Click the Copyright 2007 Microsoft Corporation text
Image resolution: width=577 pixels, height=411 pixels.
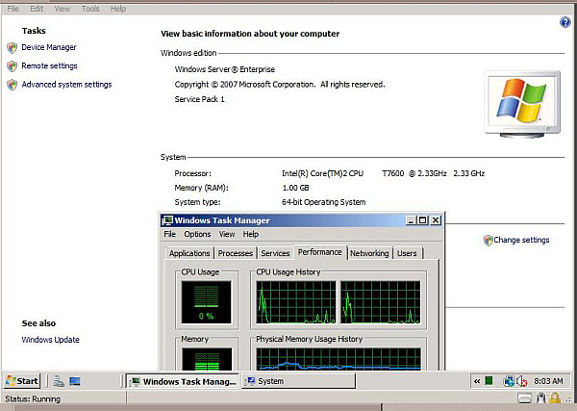(280, 85)
